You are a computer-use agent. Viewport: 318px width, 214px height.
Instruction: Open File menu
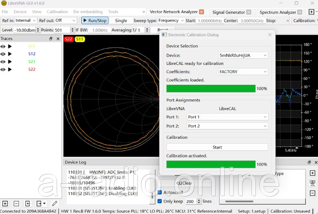(x=5, y=12)
